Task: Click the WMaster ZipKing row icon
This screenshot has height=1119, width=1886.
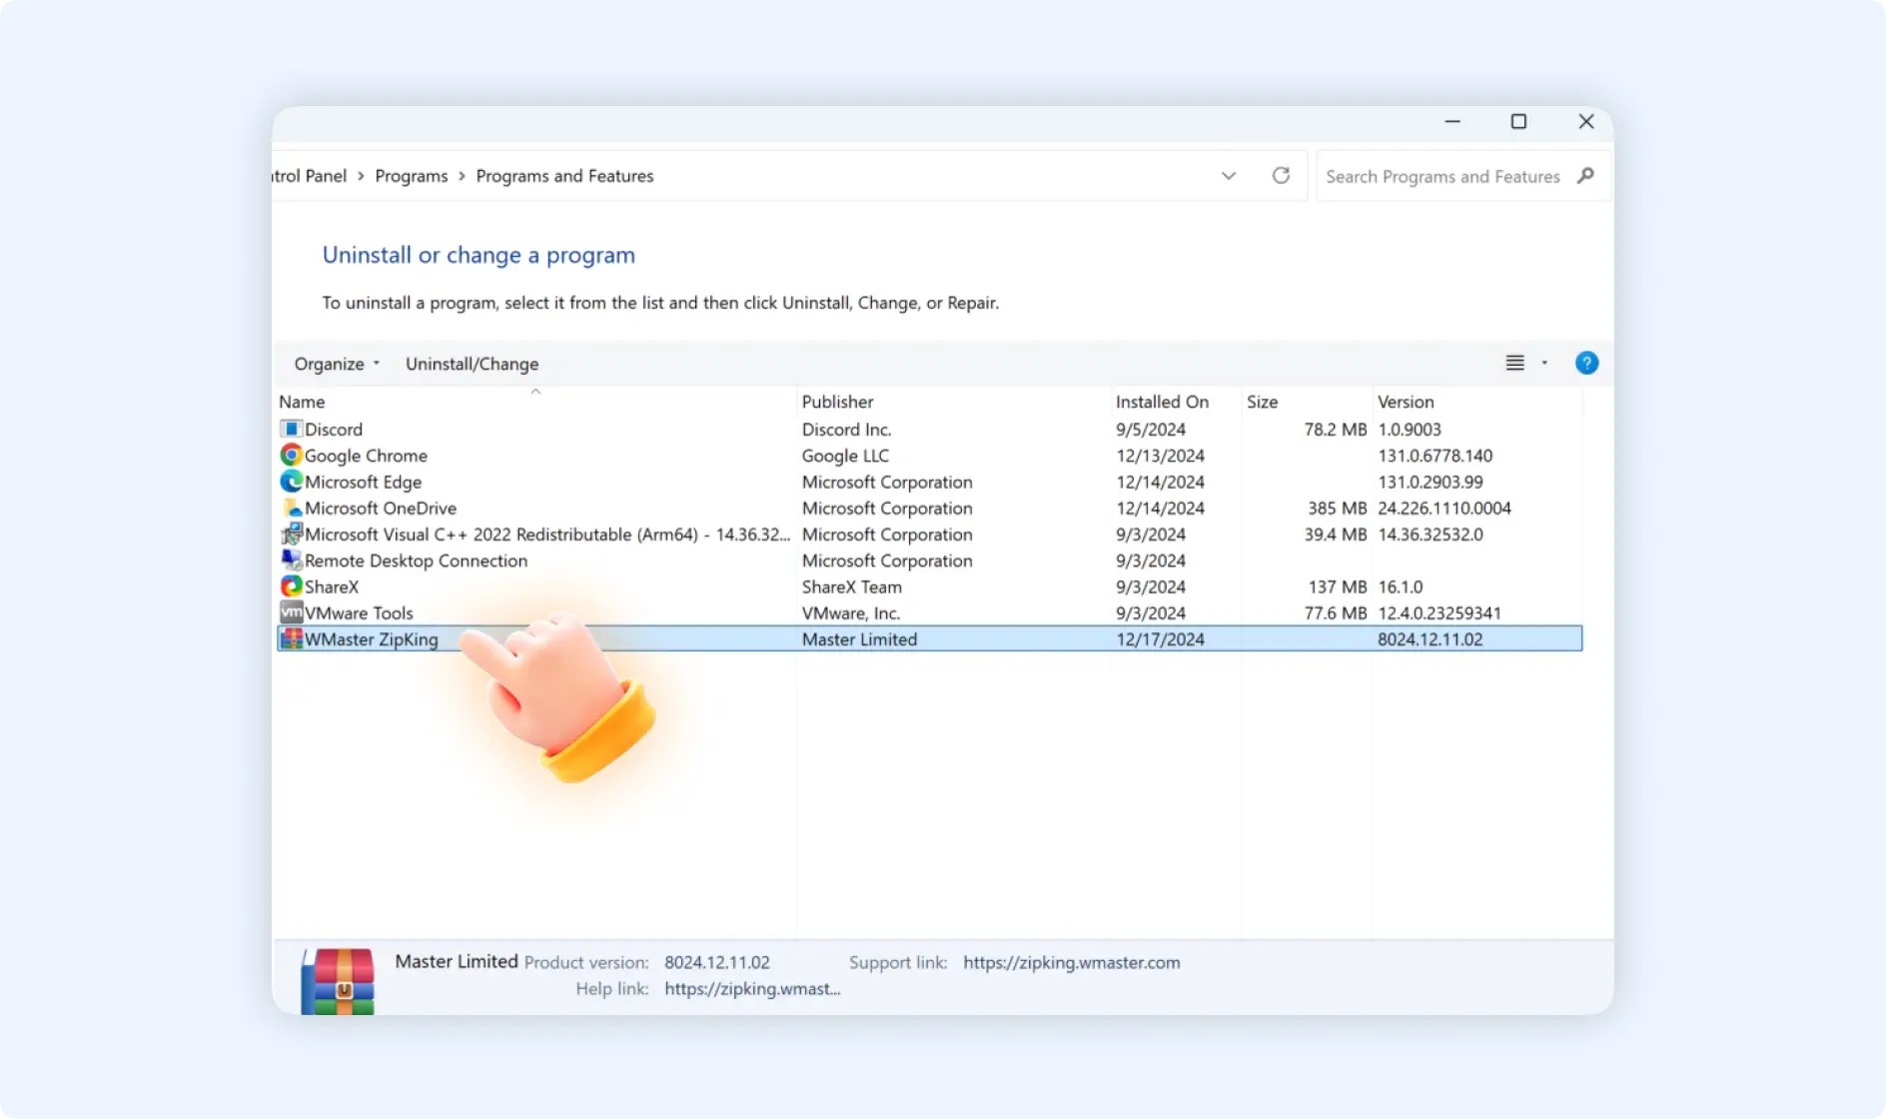Action: [x=291, y=638]
